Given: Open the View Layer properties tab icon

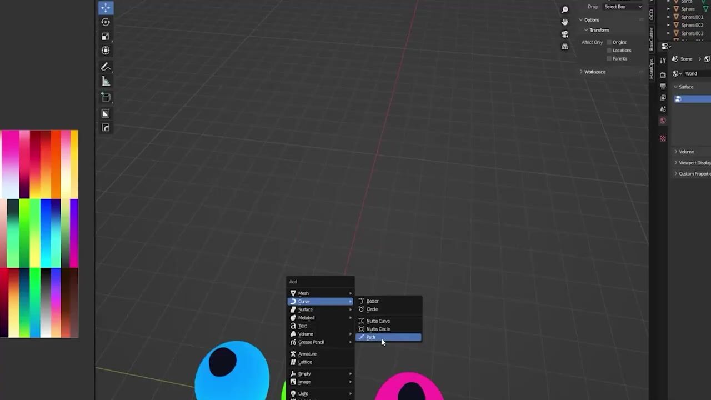Looking at the screenshot, I should click(x=663, y=98).
